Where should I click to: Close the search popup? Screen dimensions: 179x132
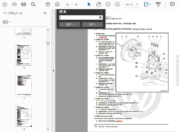(x=101, y=12)
